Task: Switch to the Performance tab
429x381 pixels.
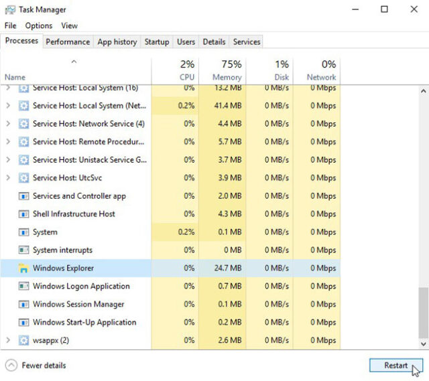Action: 68,42
